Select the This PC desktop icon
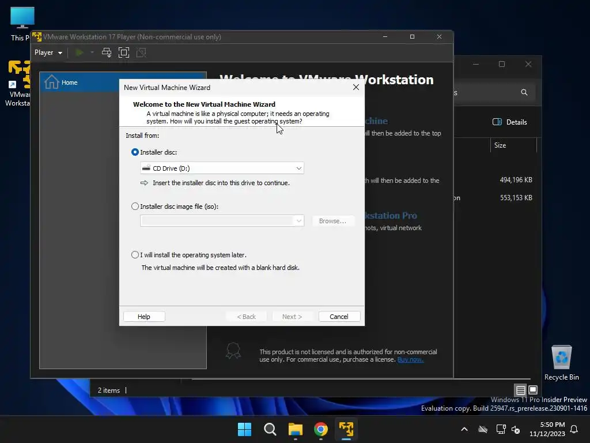 tap(20, 24)
